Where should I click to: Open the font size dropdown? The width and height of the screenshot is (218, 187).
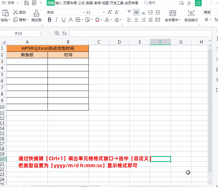tap(104, 12)
